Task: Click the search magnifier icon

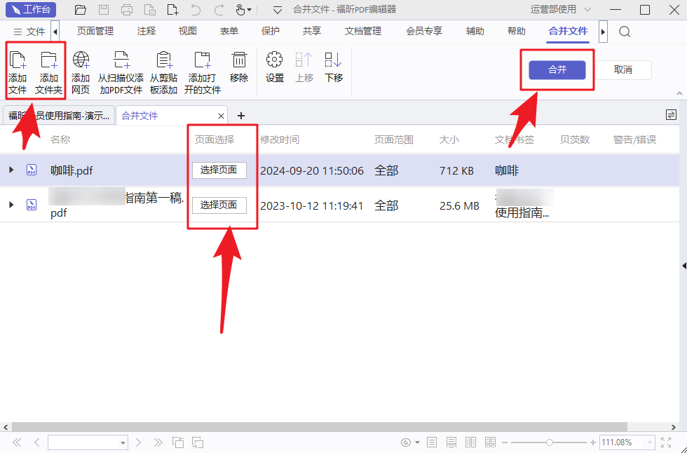Action: (625, 32)
